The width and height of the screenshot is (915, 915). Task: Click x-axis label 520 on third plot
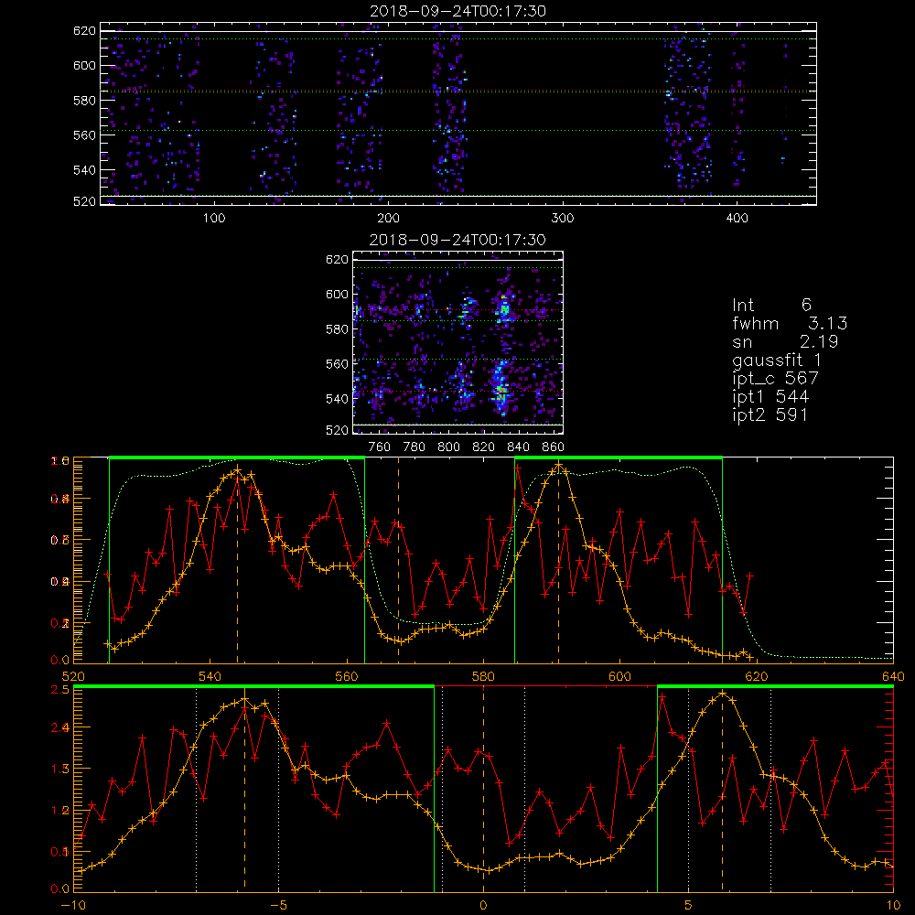point(73,676)
